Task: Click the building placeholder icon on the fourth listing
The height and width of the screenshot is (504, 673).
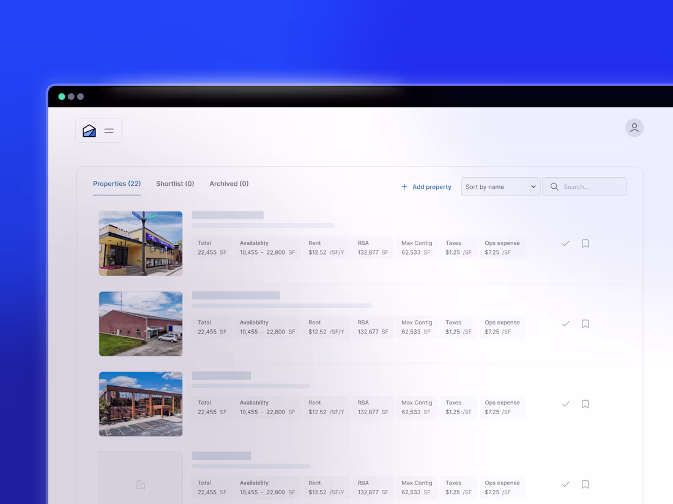Action: [x=141, y=484]
